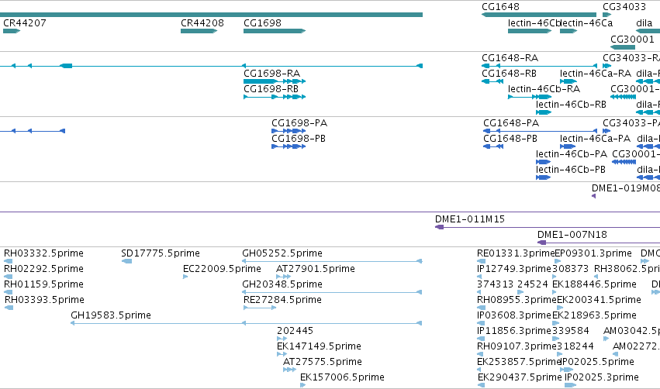Click the lectin-46Cb-RB transcript label

(571, 105)
